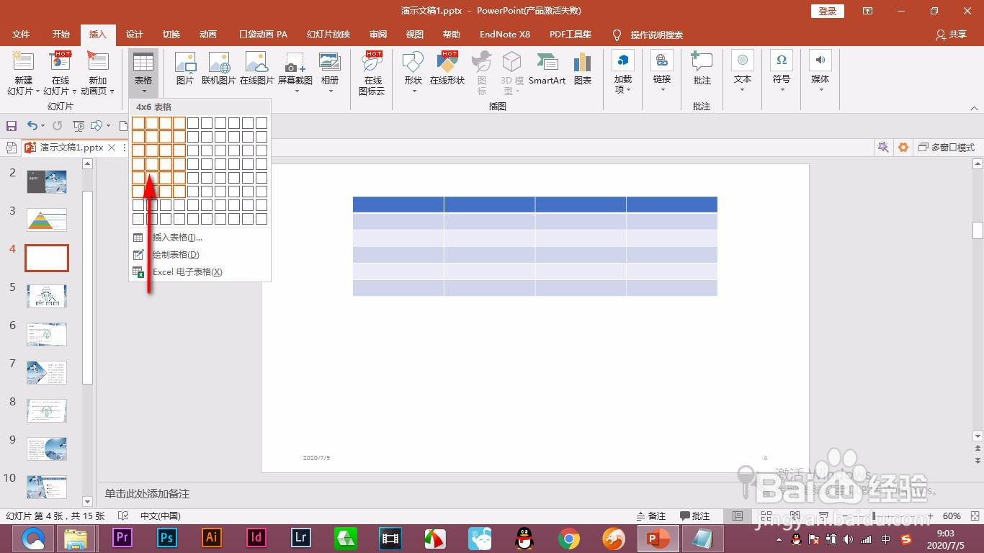Click 单击此处添加备注 notes area
The width and height of the screenshot is (984, 553).
(147, 494)
